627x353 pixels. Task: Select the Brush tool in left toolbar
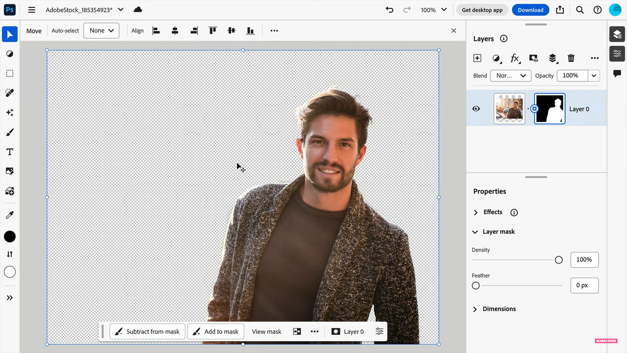coord(10,132)
